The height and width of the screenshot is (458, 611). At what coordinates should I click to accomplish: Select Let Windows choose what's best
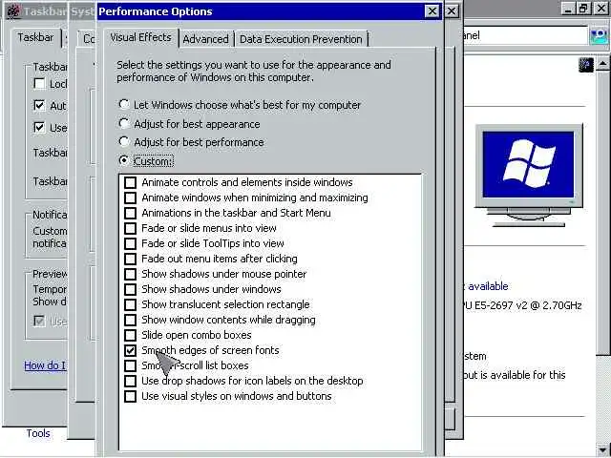pyautogui.click(x=124, y=104)
